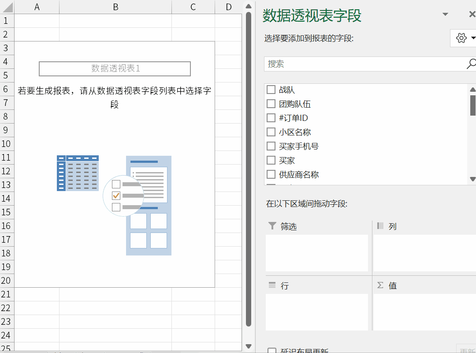Open the field list settings gear
Screen dimensions: 476x353
tap(461, 38)
